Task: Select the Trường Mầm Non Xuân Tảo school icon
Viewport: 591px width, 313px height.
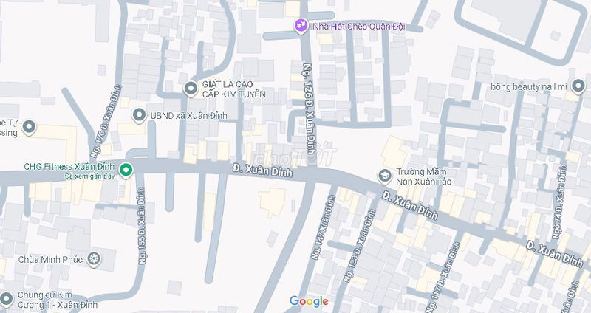Action: [x=384, y=176]
